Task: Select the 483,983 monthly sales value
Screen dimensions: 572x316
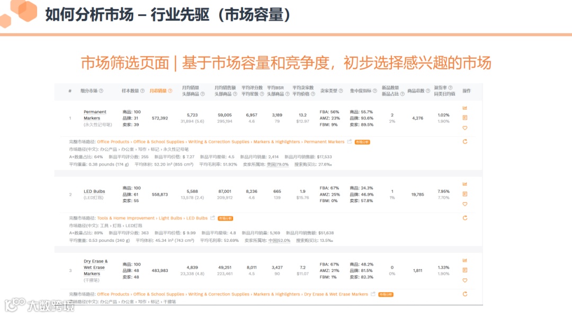Action: click(160, 270)
